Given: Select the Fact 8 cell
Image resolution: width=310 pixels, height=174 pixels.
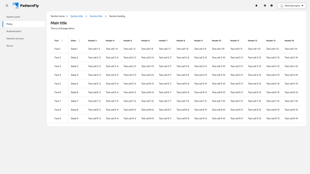Looking at the screenshot, I should [57, 110].
